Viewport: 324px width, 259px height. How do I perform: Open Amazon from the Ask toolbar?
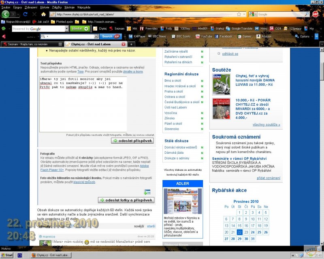[264, 36]
